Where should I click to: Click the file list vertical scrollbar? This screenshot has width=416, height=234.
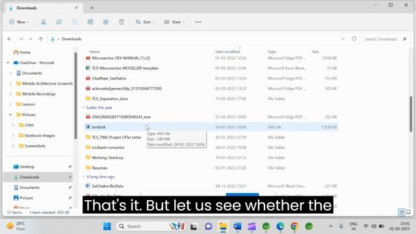[411, 114]
